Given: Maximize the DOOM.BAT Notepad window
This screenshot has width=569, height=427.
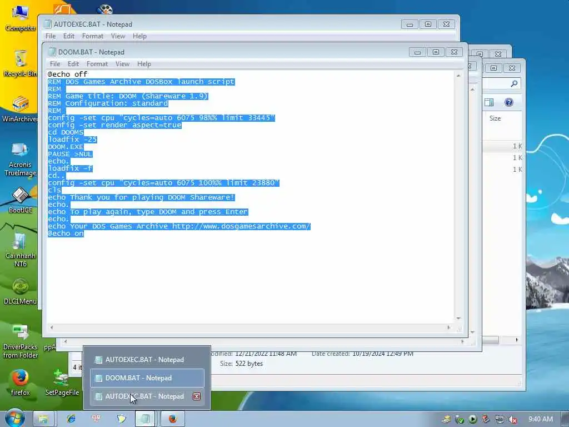Looking at the screenshot, I should click(x=436, y=52).
